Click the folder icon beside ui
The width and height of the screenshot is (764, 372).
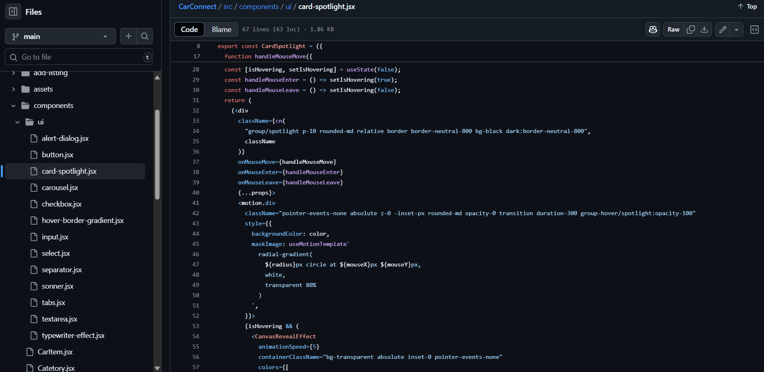30,122
